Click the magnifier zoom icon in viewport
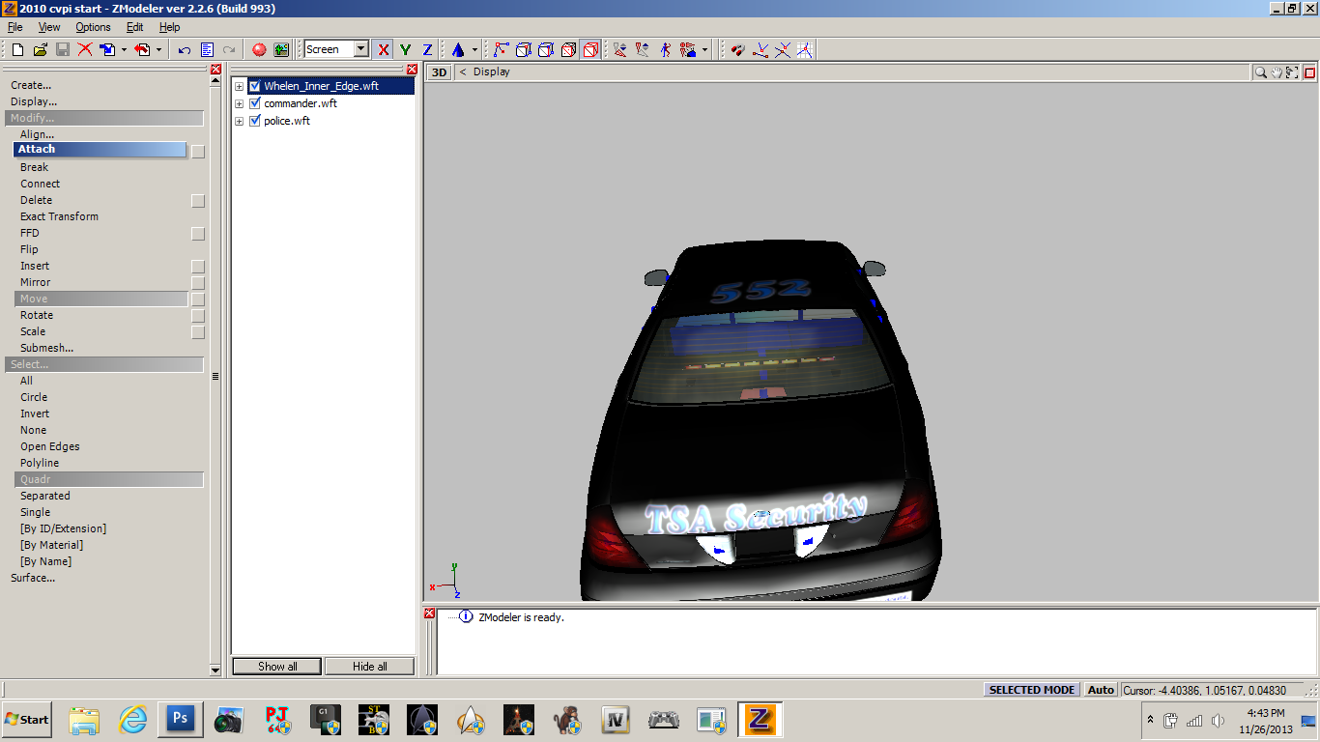This screenshot has width=1320, height=742. [1260, 72]
